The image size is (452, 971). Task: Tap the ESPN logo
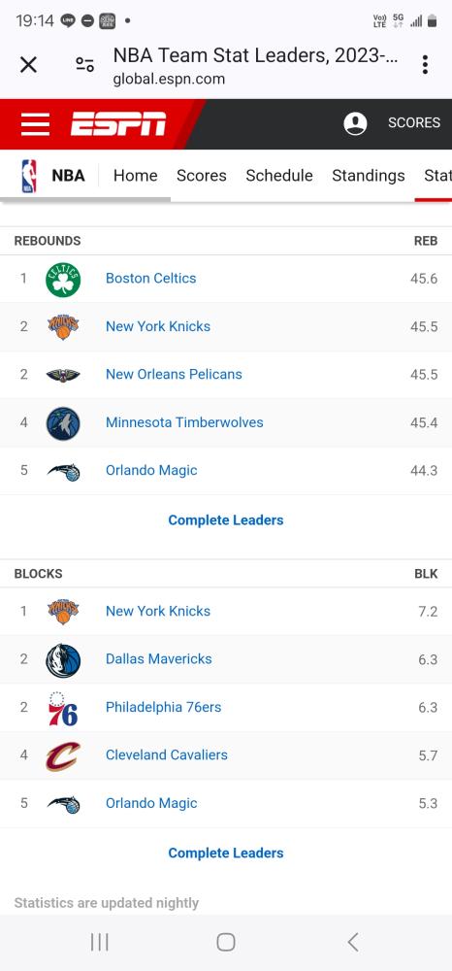coord(118,124)
